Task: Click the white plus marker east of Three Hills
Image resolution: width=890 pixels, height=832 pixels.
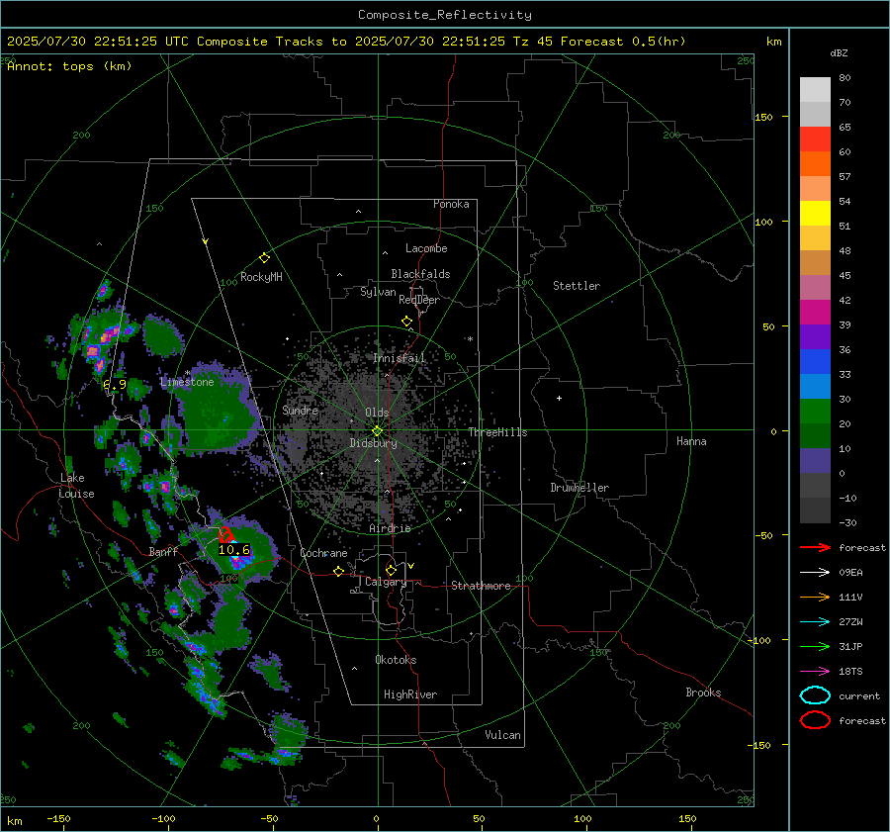Action: tap(559, 398)
